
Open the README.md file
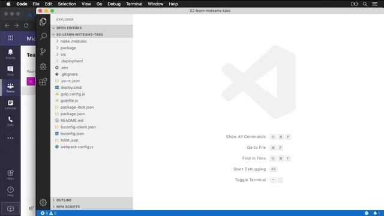point(92,121)
